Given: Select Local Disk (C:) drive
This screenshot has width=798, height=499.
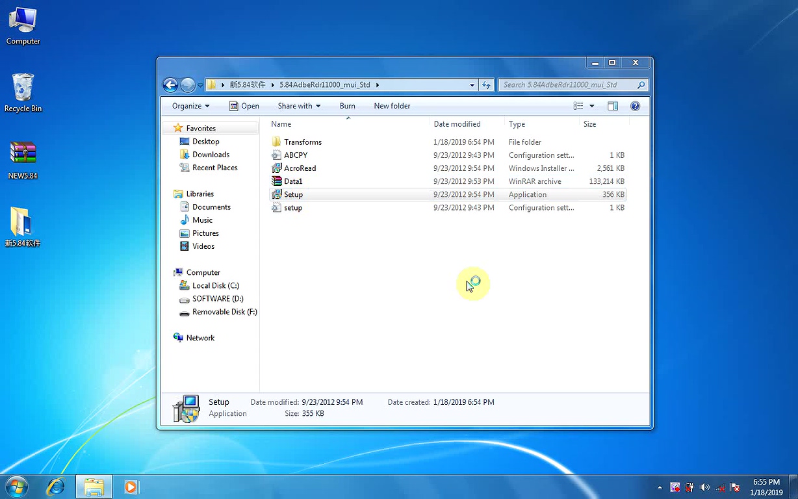Looking at the screenshot, I should pyautogui.click(x=215, y=286).
